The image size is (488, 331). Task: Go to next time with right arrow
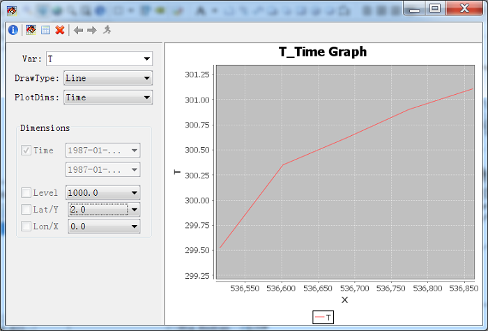tap(92, 30)
